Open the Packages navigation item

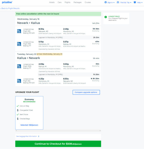(x=78, y=2)
